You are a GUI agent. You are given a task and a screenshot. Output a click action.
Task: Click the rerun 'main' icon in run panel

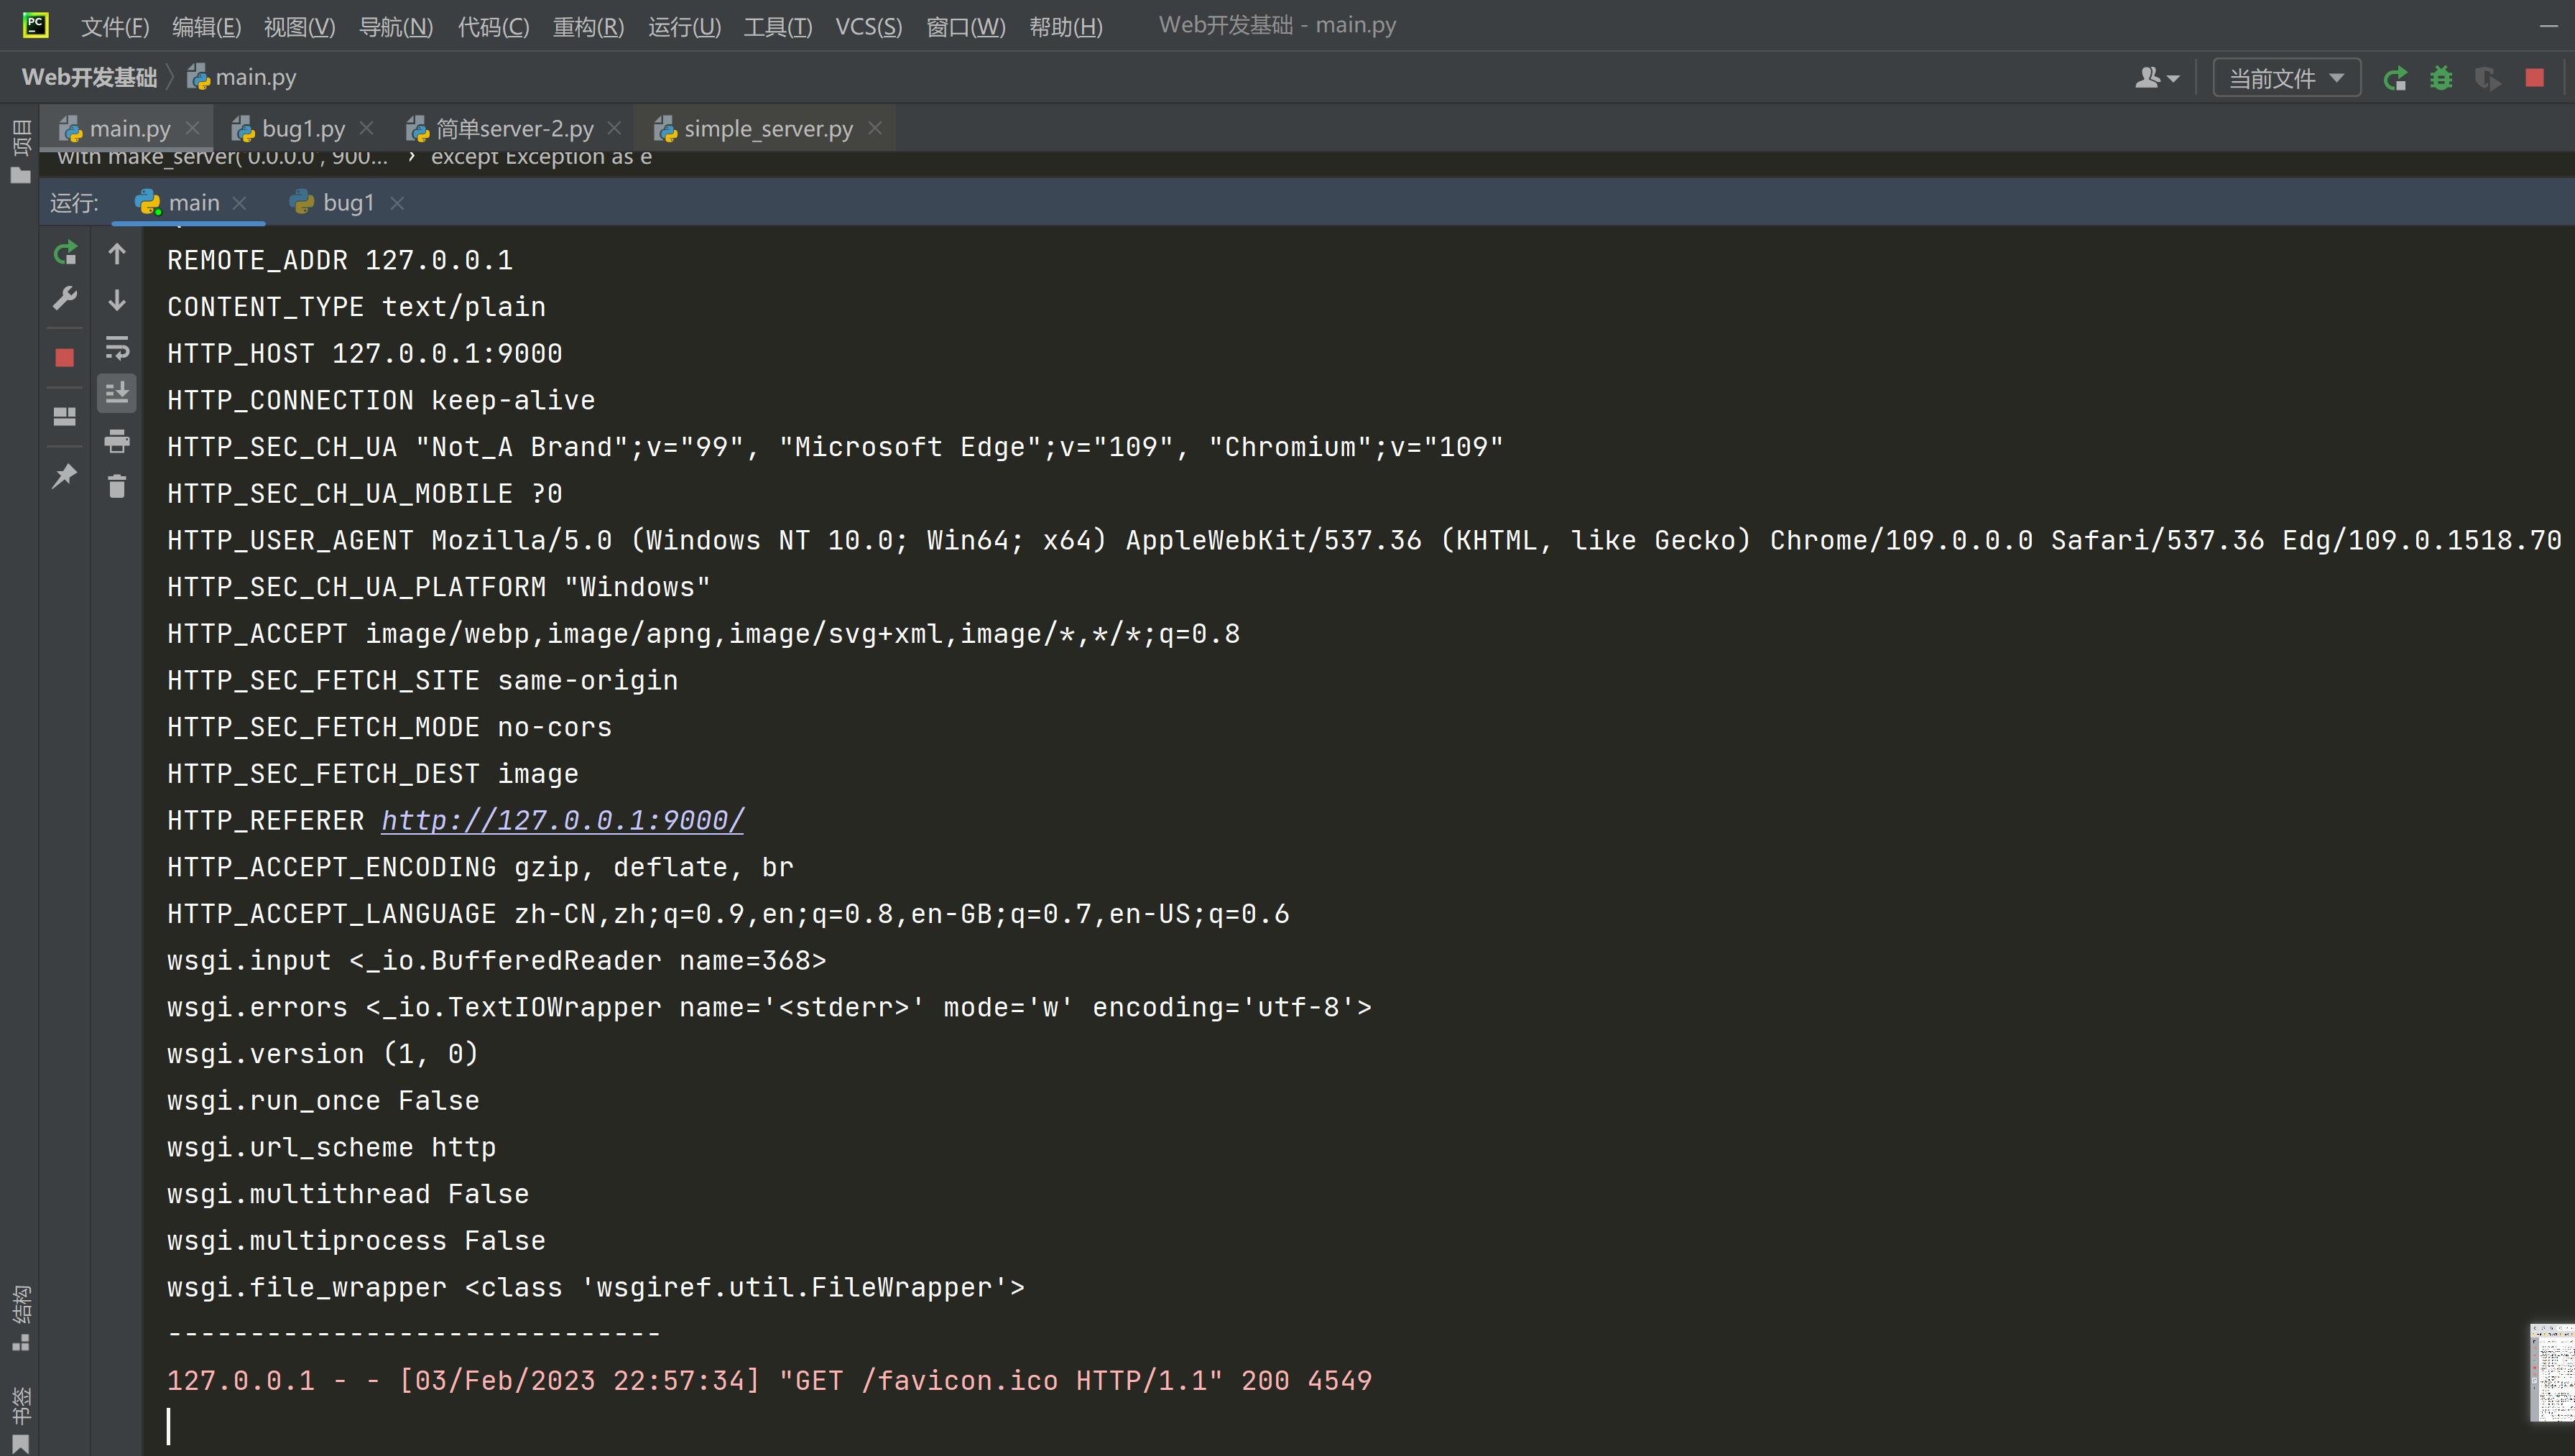pos(65,254)
